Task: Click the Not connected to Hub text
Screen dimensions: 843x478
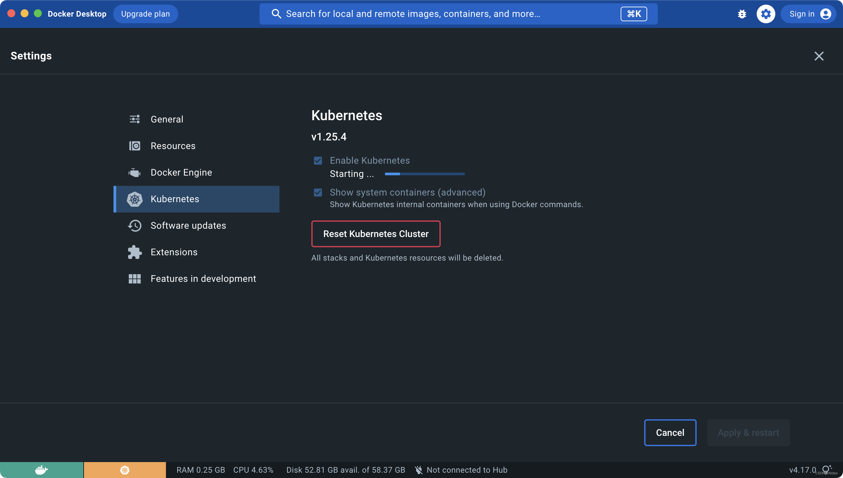Action: [x=467, y=470]
